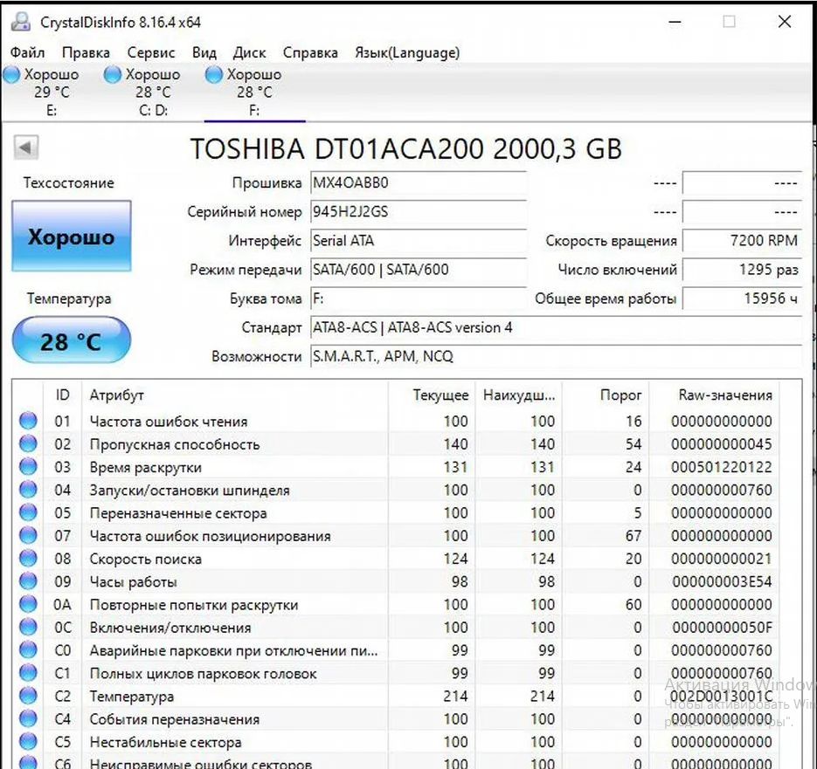Click the Интерфейс field Serial ATA
The width and height of the screenshot is (817, 769).
419,241
